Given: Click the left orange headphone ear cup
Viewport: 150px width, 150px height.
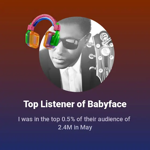Looking at the screenshot, I should click(x=32, y=39).
